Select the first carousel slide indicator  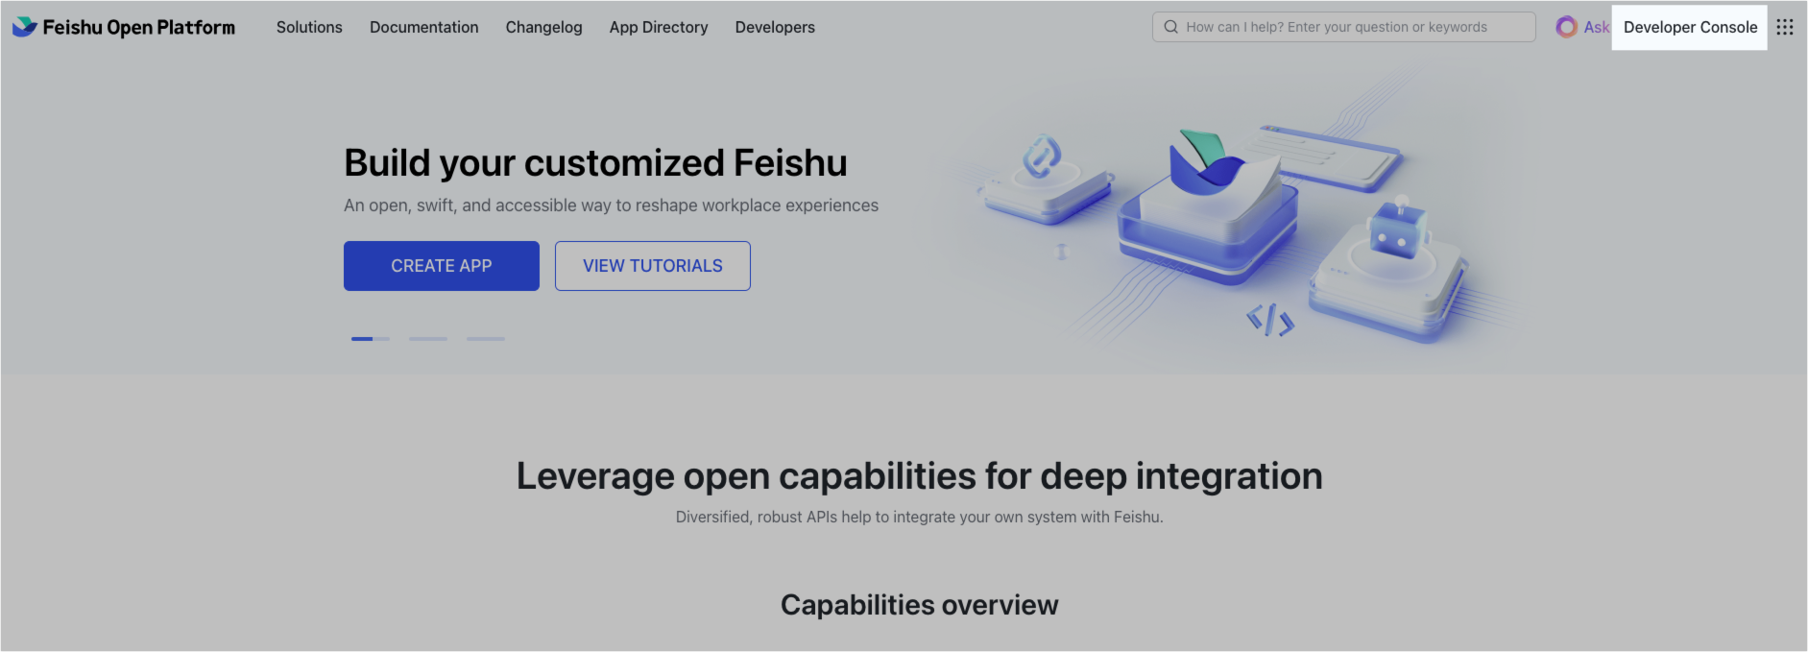point(371,339)
